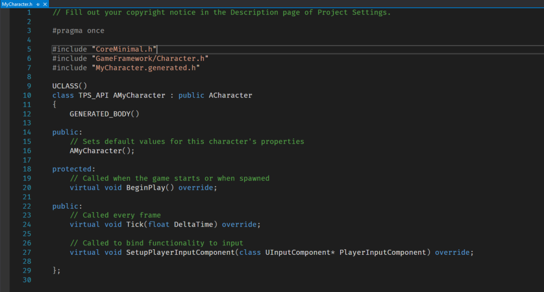Click the UCLASS() macro

coord(70,86)
